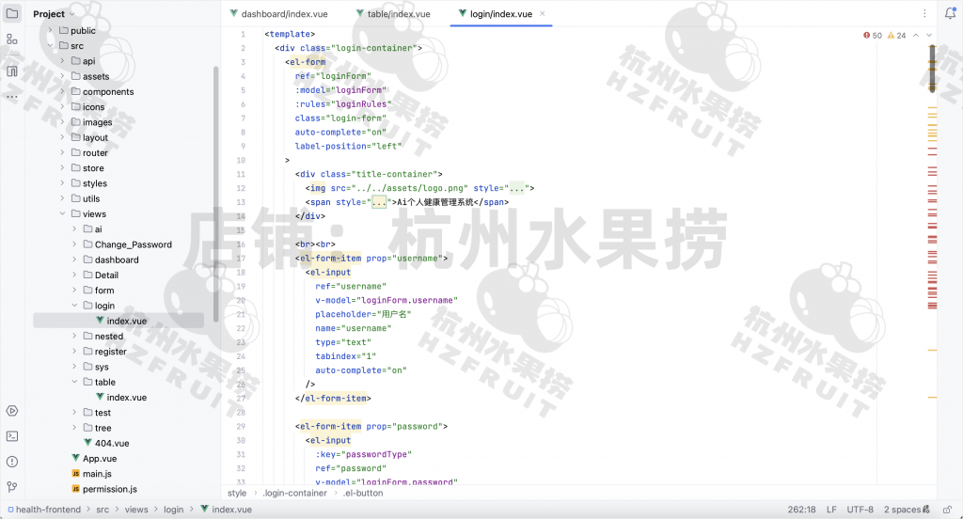Viewport: 963px width, 519px height.
Task: Expand the router folder
Action: [x=62, y=153]
